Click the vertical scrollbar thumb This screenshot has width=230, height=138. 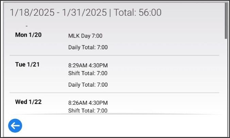226,20
